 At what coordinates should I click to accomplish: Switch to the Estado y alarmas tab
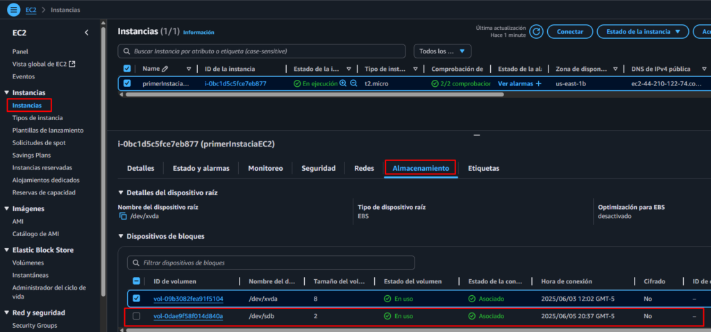click(x=201, y=168)
